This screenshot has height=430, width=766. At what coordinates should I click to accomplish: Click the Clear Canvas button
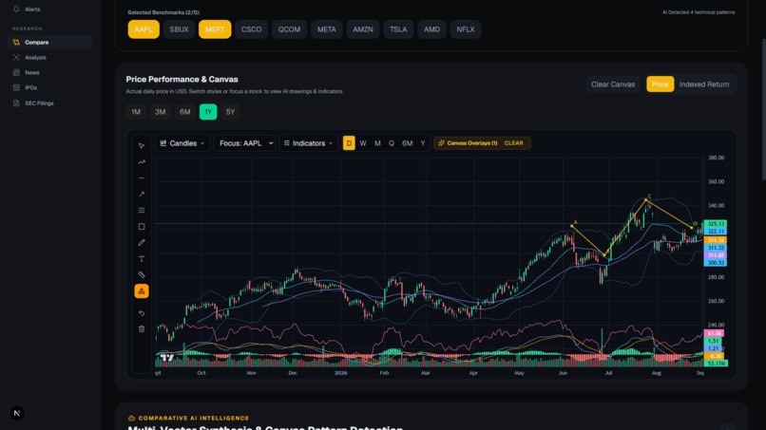pyautogui.click(x=613, y=84)
